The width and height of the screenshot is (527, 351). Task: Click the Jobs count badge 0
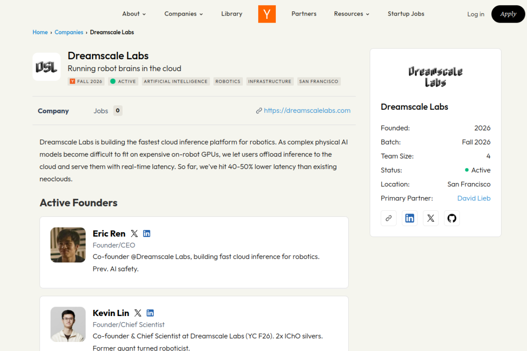(118, 111)
